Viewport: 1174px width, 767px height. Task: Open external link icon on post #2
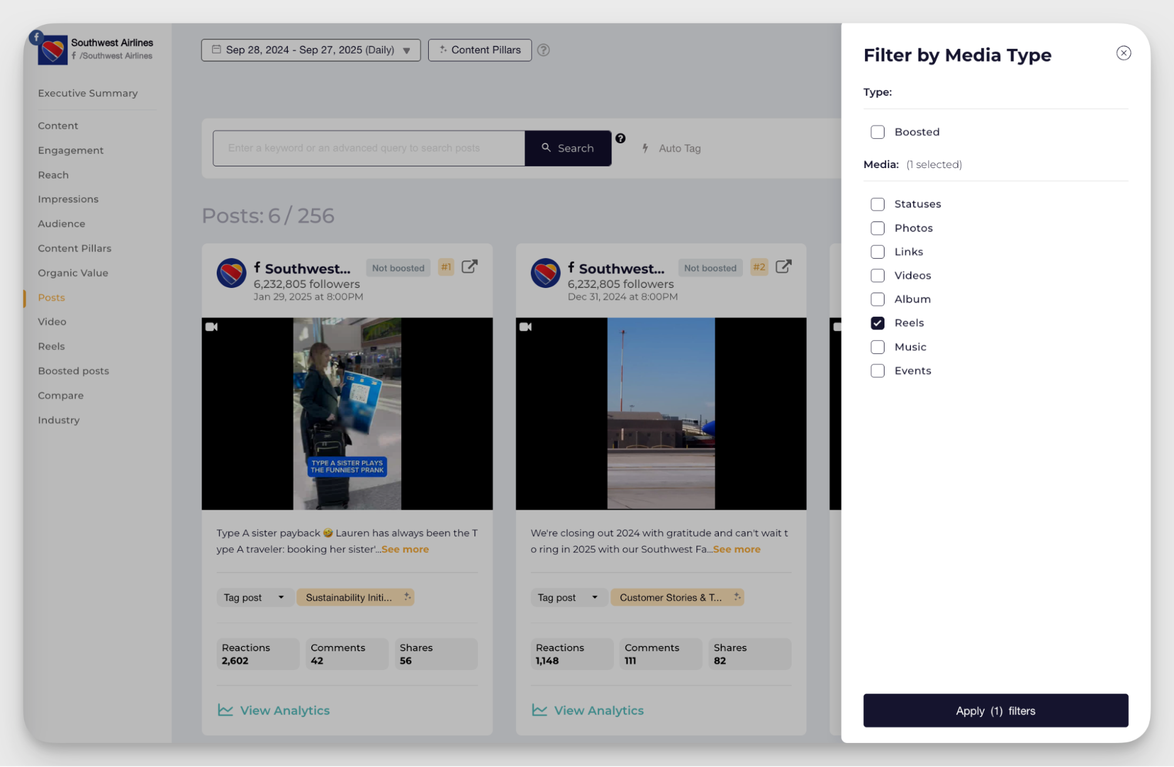(x=783, y=267)
